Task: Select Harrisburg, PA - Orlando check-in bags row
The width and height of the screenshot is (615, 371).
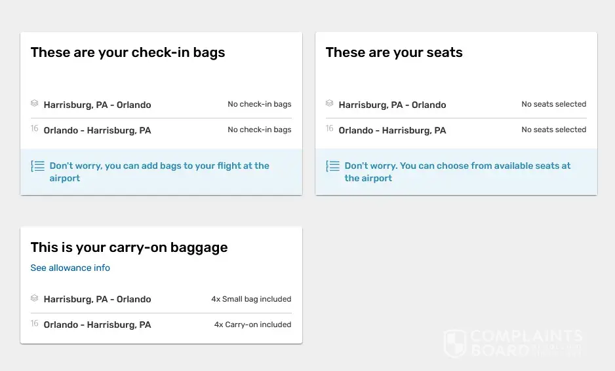Action: click(x=97, y=105)
